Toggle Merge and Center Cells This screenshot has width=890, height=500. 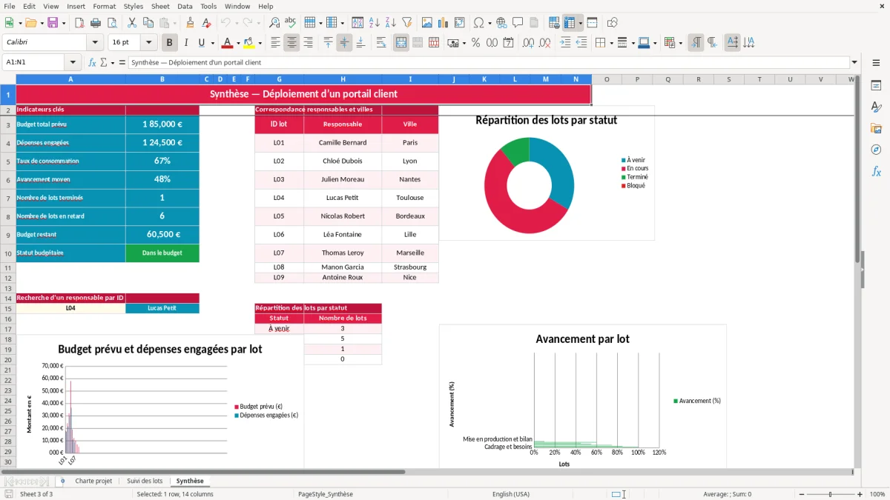[x=401, y=43]
